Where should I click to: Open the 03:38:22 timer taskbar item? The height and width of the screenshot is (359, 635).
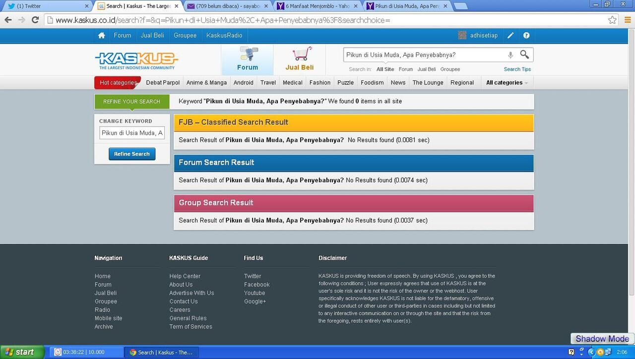86,352
